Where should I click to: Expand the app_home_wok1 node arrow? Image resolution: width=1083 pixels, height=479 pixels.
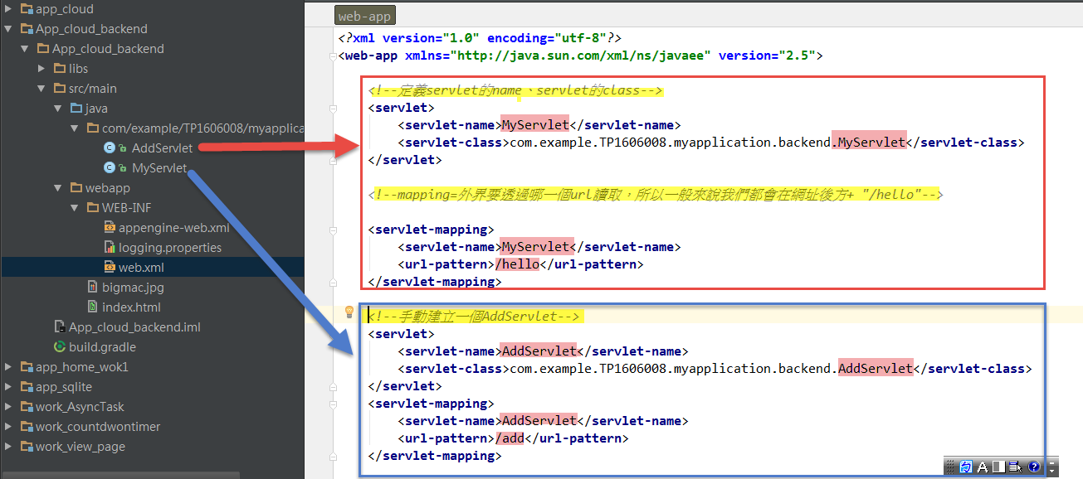point(8,367)
